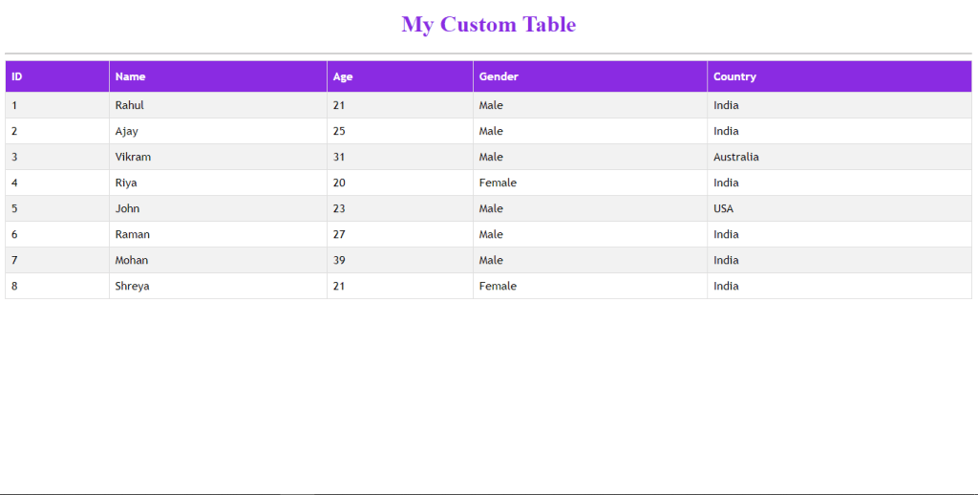Click the Gender column header
This screenshot has width=978, height=495.
pos(590,76)
